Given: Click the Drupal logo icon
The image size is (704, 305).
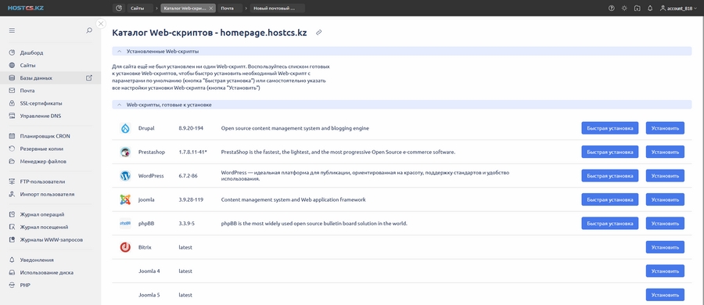Looking at the screenshot, I should click(125, 128).
